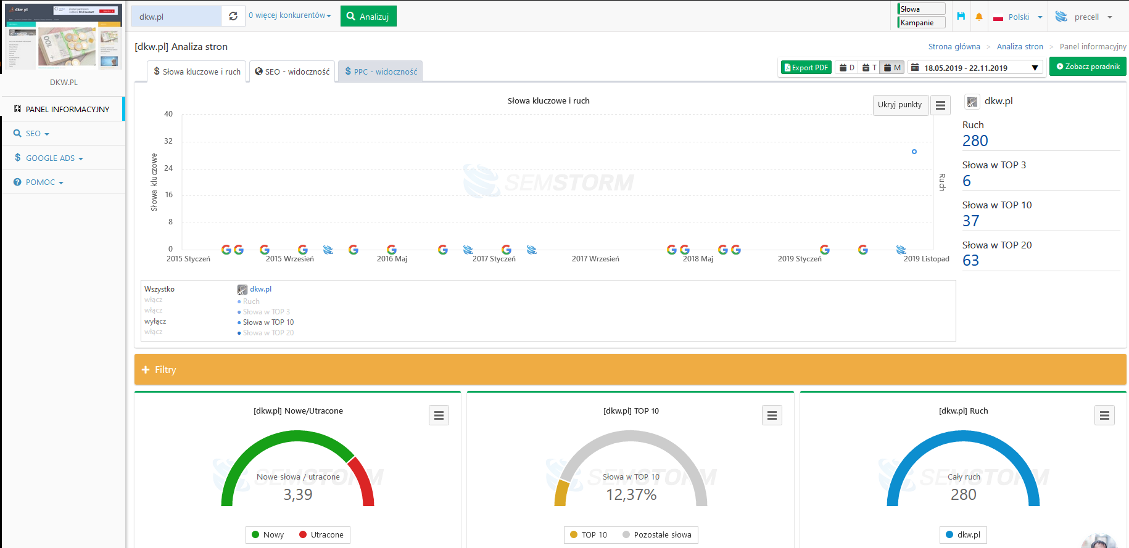Expand the 0 więcej konkurentów dropdown
Image resolution: width=1129 pixels, height=548 pixels.
click(x=290, y=15)
